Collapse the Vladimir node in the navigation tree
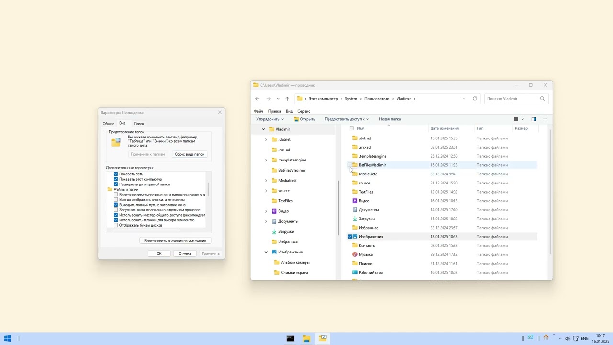The width and height of the screenshot is (613, 345). pyautogui.click(x=263, y=129)
